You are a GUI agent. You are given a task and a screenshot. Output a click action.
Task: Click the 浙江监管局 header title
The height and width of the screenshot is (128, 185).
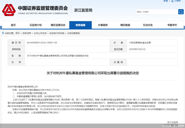(x=83, y=10)
